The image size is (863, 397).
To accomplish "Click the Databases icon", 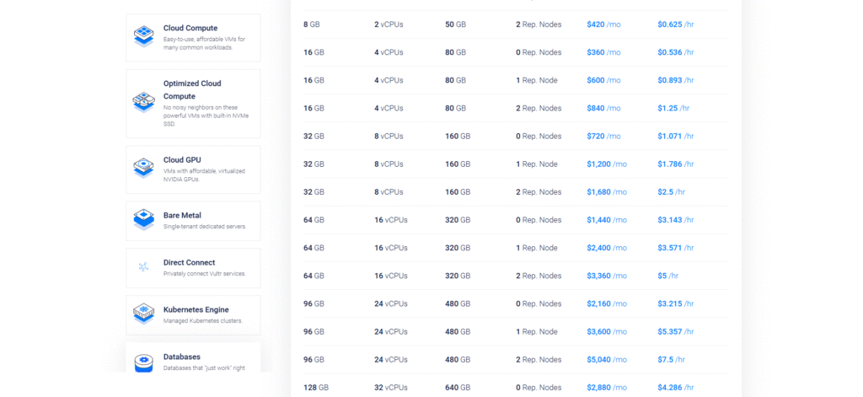I will (143, 362).
